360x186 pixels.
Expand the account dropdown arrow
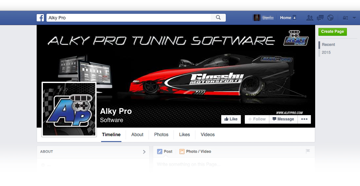tap(354, 18)
